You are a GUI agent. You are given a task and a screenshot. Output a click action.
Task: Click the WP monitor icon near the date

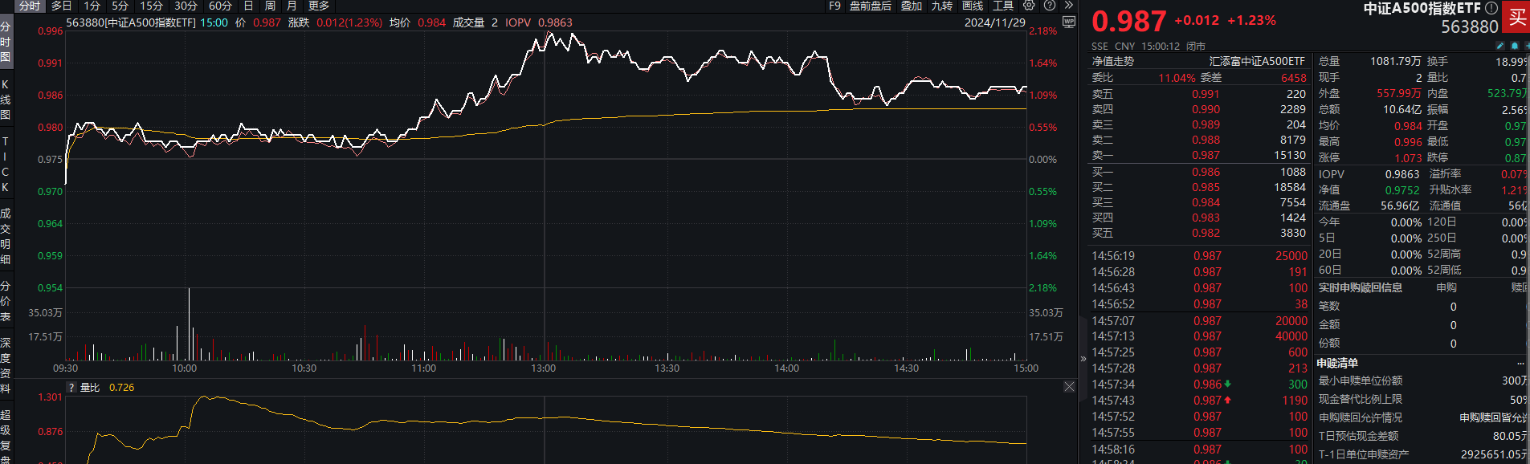click(1068, 22)
